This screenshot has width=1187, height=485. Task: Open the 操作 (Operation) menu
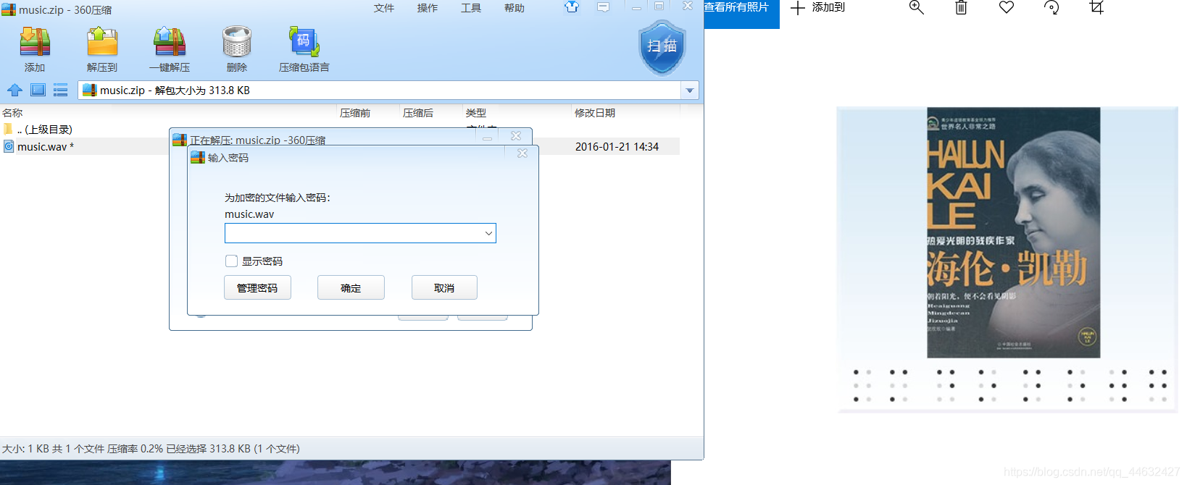point(428,8)
